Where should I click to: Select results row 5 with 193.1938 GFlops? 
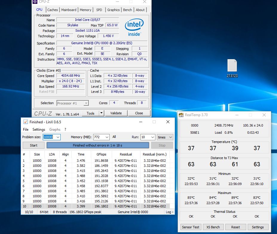pyautogui.click(x=95, y=181)
